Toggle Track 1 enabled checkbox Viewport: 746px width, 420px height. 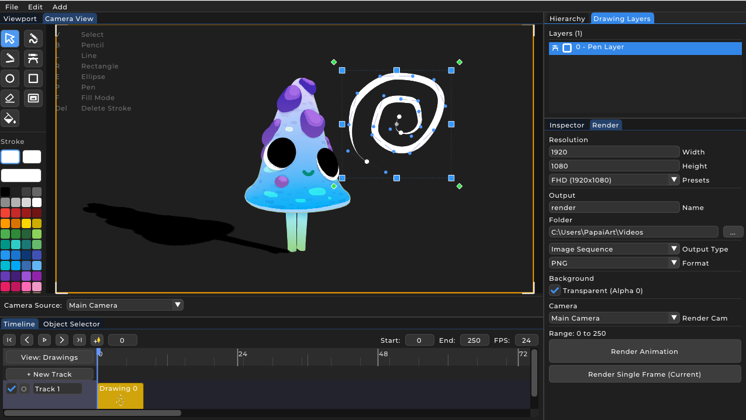tap(11, 388)
